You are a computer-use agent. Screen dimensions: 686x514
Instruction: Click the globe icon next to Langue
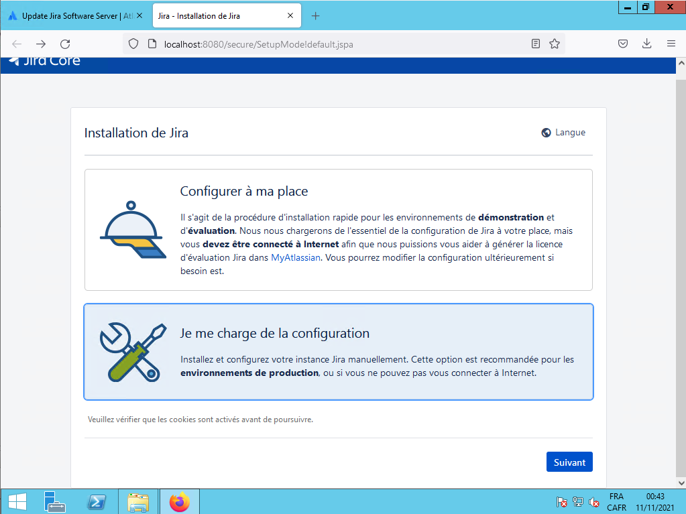(x=546, y=133)
